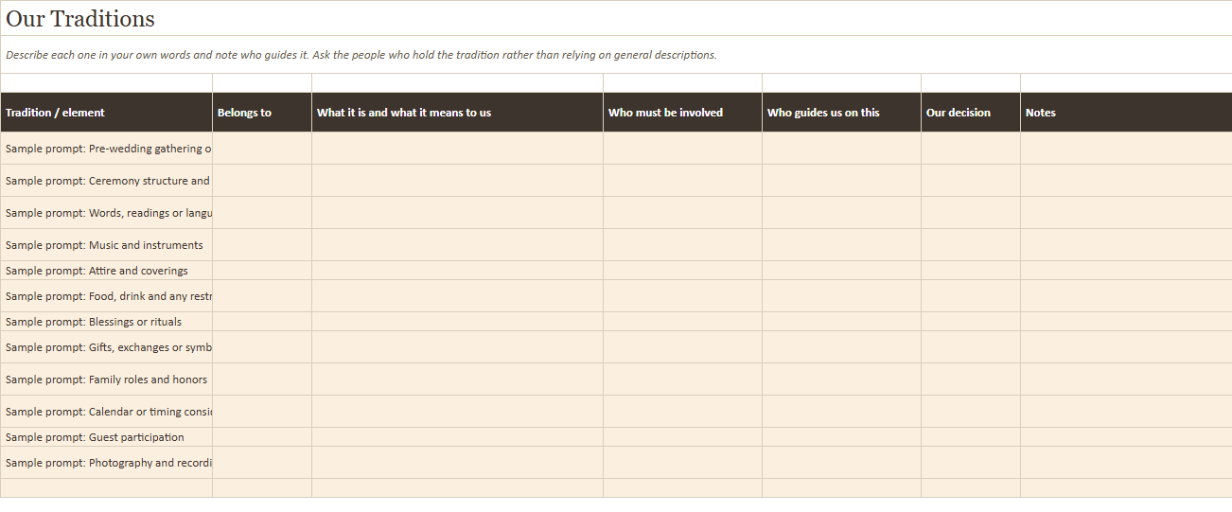The image size is (1232, 512).
Task: Click 'Who must be involved' cell in Blessings row
Action: coord(682,322)
